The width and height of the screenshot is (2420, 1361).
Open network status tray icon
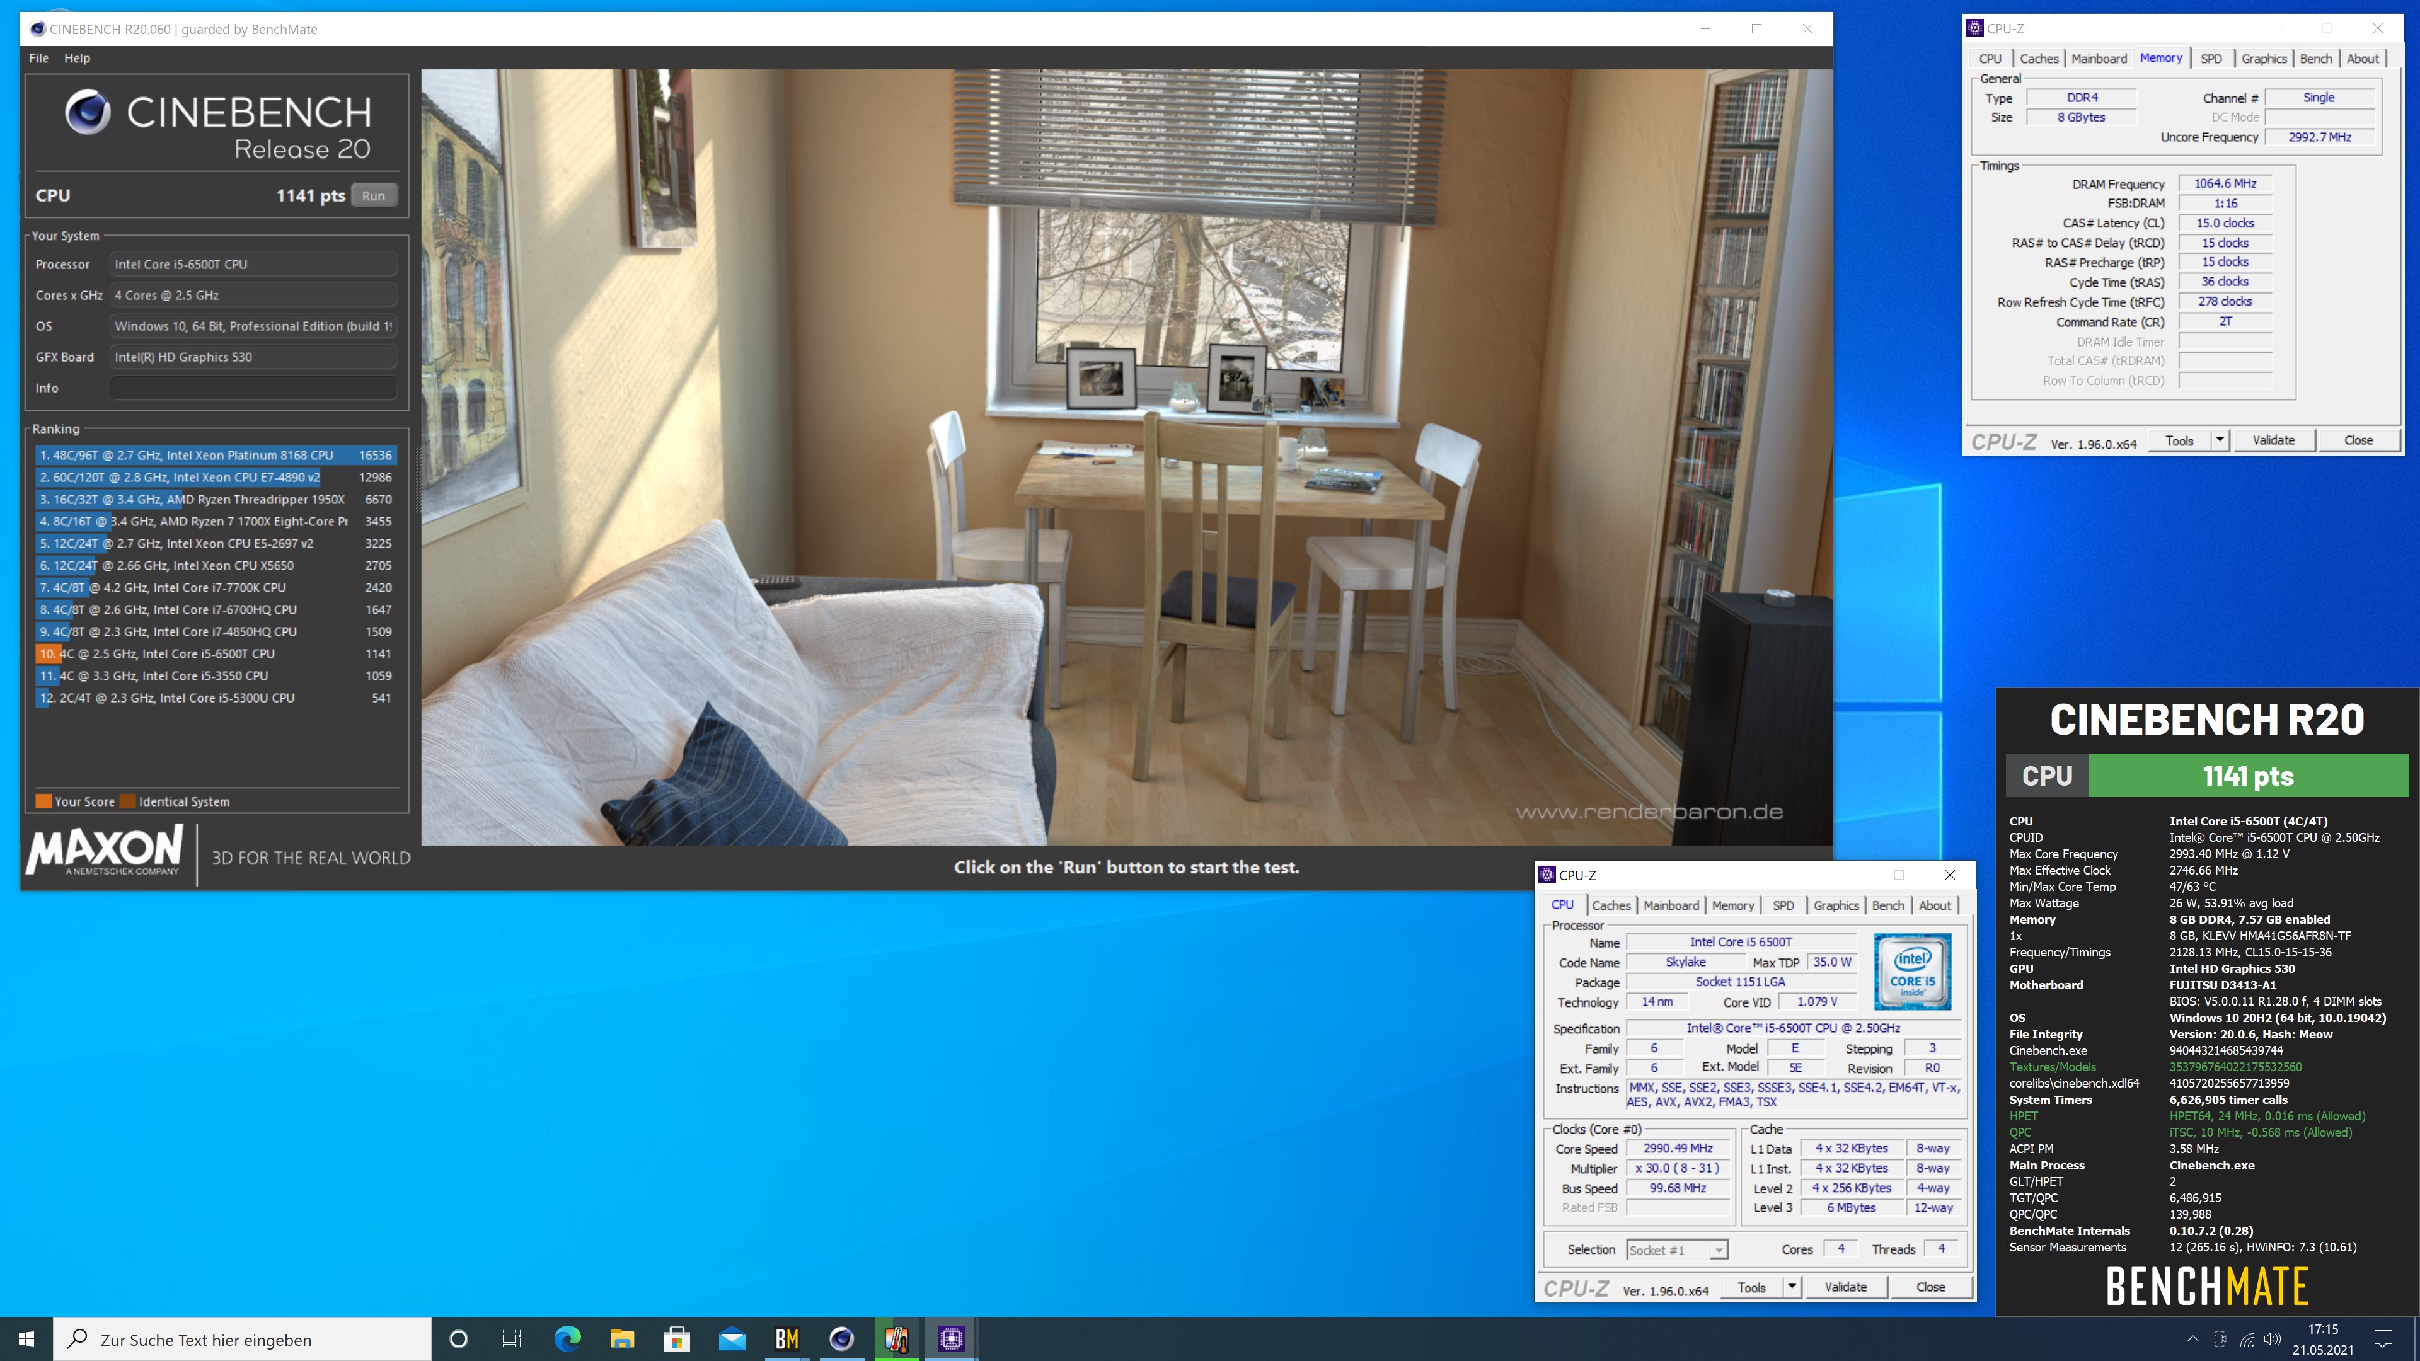pos(2246,1340)
